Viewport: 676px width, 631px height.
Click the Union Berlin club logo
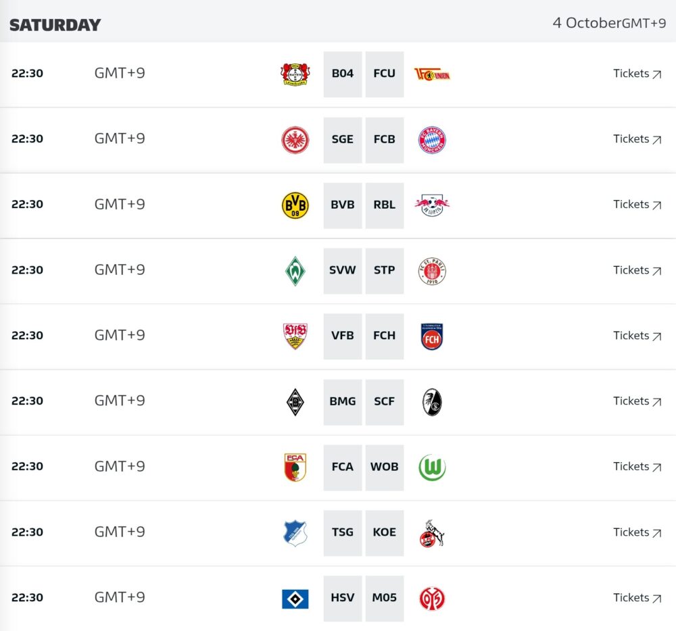pyautogui.click(x=432, y=74)
